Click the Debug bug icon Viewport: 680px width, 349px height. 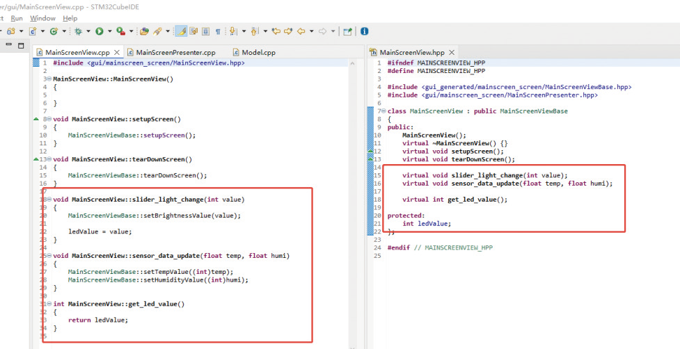pyautogui.click(x=78, y=31)
